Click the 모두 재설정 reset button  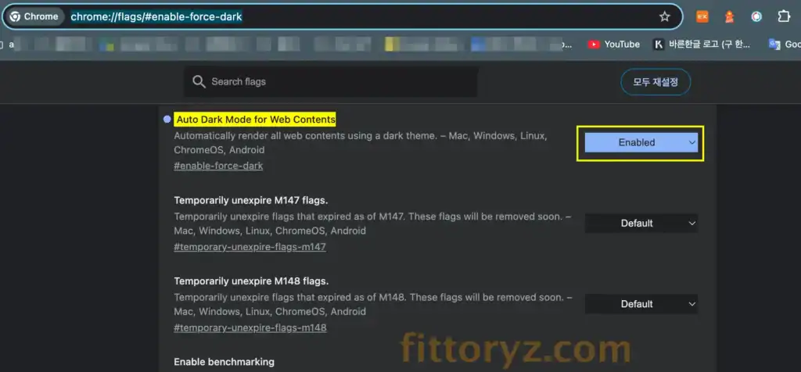coord(656,81)
